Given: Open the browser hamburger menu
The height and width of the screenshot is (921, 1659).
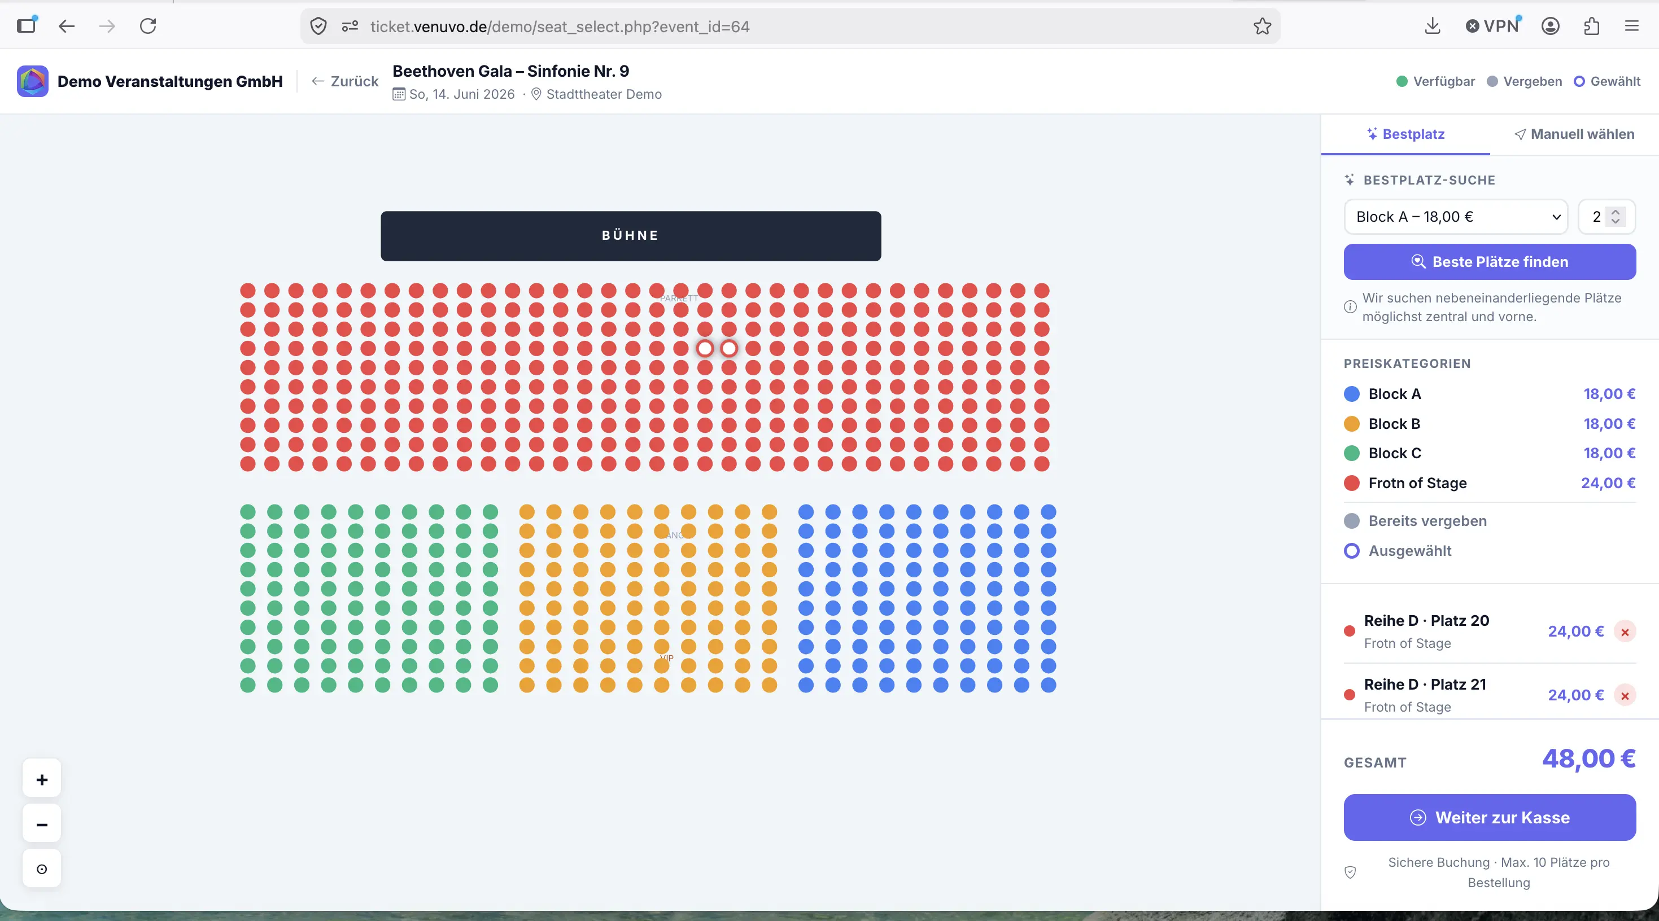Looking at the screenshot, I should (1631, 27).
